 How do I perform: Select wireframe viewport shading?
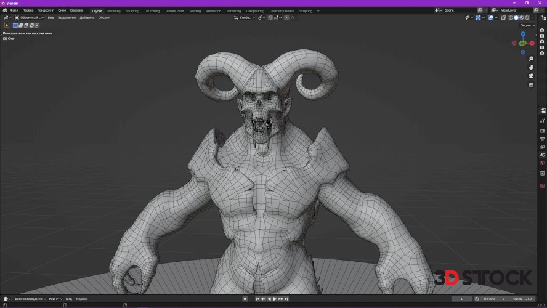tap(511, 18)
